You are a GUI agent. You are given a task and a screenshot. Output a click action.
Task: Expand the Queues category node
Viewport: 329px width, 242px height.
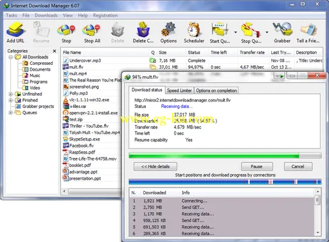click(10, 113)
